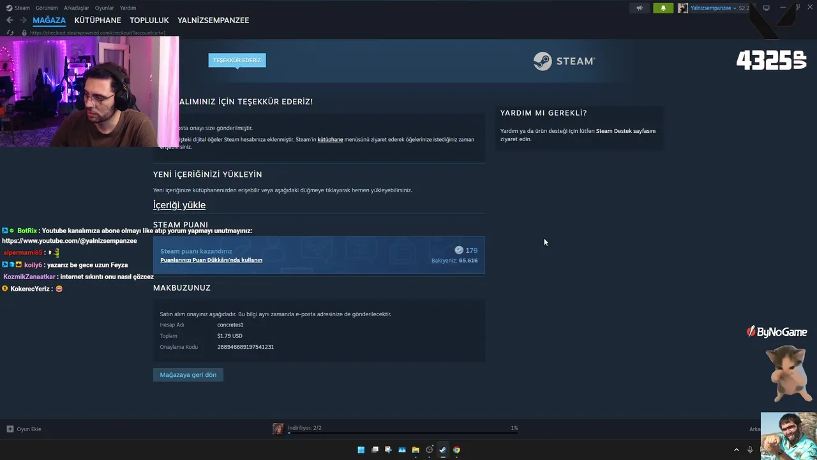This screenshot has height=460, width=817.
Task: Open Google Chrome from the taskbar
Action: point(456,450)
